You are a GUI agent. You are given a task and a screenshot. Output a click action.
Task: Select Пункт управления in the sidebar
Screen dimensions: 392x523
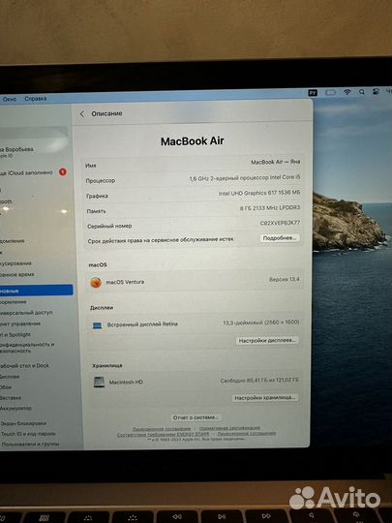click(x=20, y=323)
